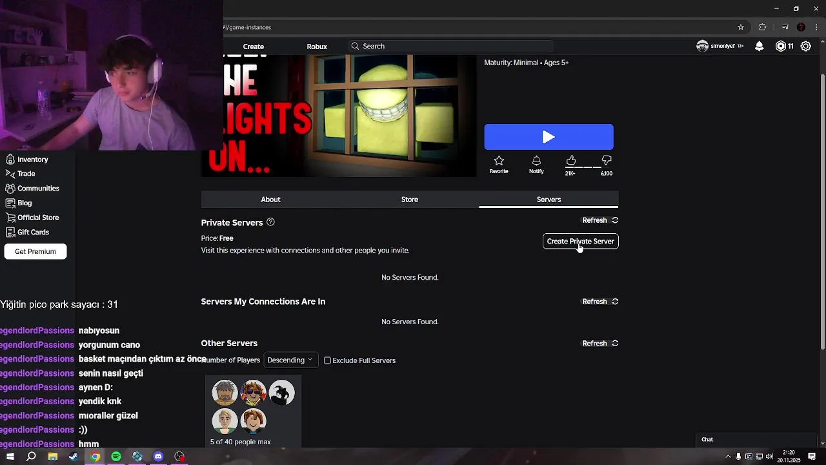Click the bearded player avatar in the server card

(225, 393)
